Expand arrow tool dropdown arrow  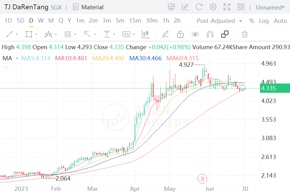(95, 34)
